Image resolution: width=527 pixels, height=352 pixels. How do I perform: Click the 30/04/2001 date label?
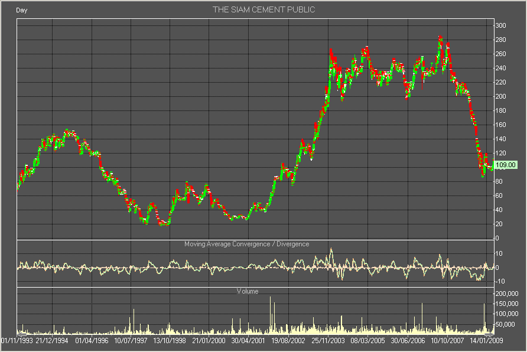coord(248,341)
